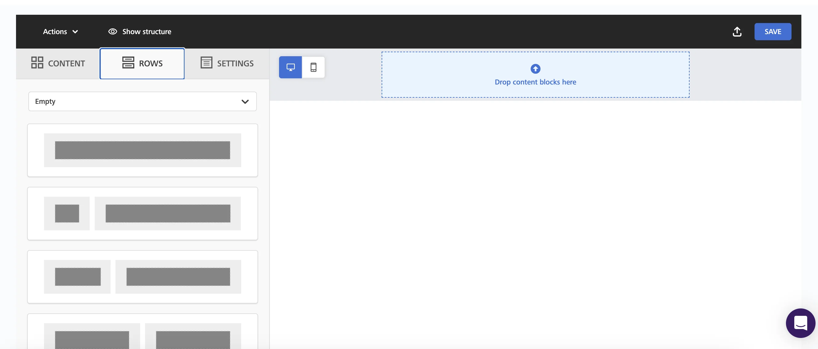Choose the single-column row layout
Image resolution: width=818 pixels, height=349 pixels.
click(x=143, y=150)
